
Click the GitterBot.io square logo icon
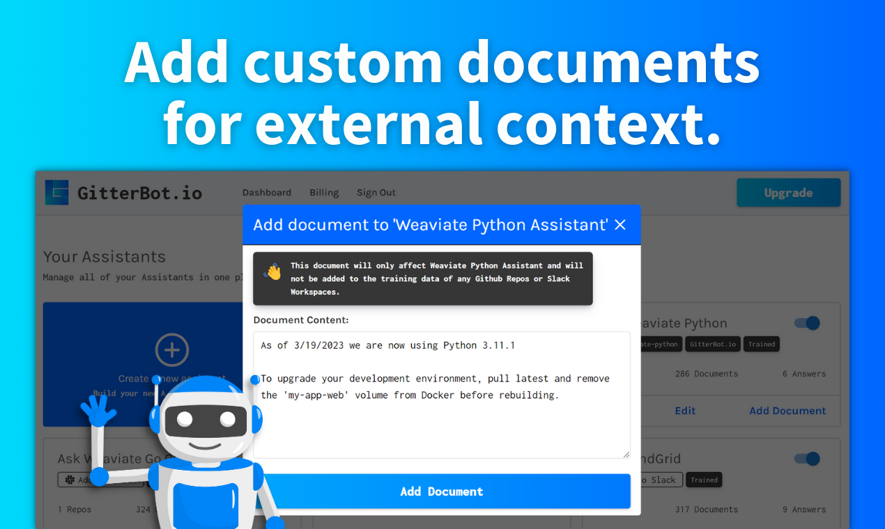tap(57, 193)
